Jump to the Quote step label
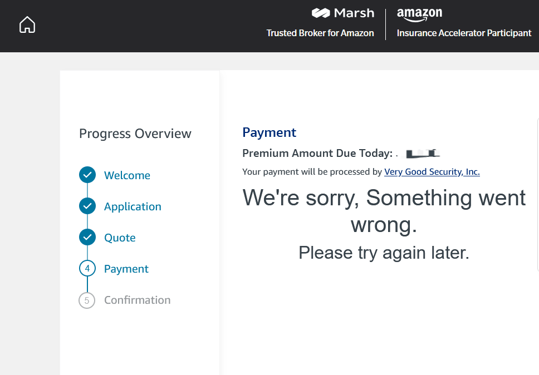The image size is (539, 375). point(120,238)
